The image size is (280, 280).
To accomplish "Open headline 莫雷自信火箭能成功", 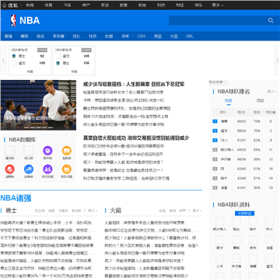I will coord(136,138).
